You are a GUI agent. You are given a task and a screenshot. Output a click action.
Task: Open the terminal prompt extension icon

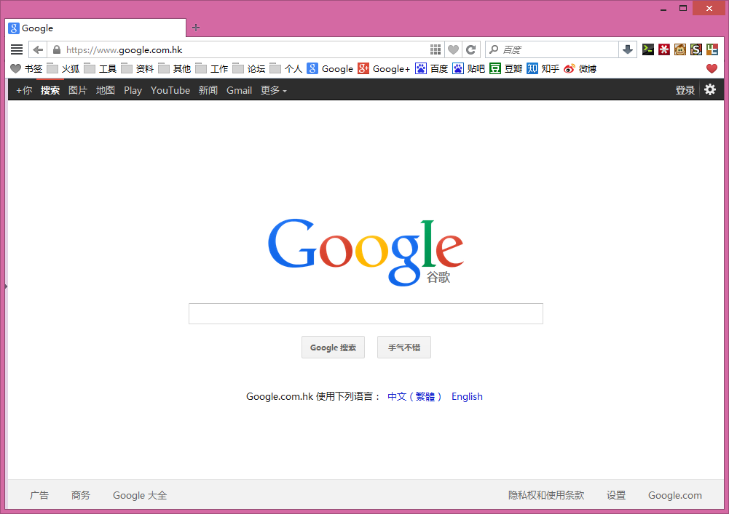[x=648, y=49]
